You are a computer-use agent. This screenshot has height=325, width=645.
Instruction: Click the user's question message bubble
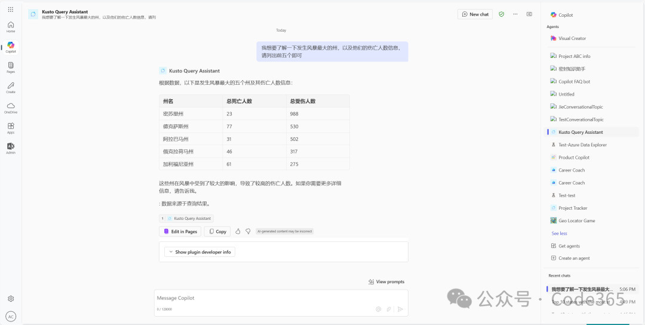click(333, 51)
